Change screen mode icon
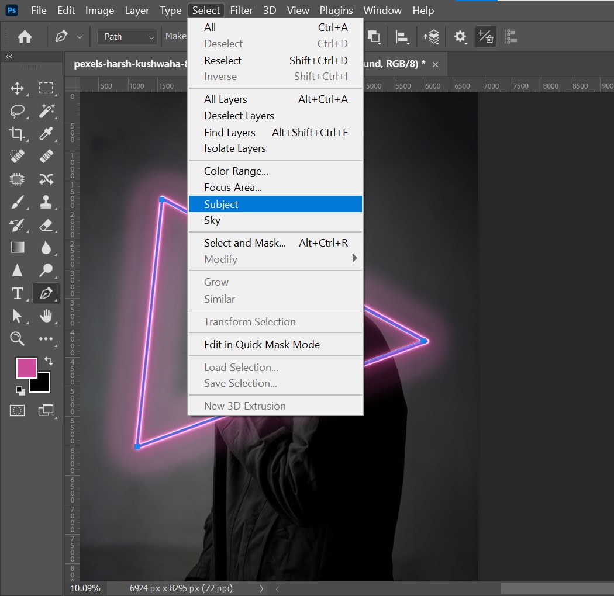Viewport: 614px width, 596px height. point(46,411)
